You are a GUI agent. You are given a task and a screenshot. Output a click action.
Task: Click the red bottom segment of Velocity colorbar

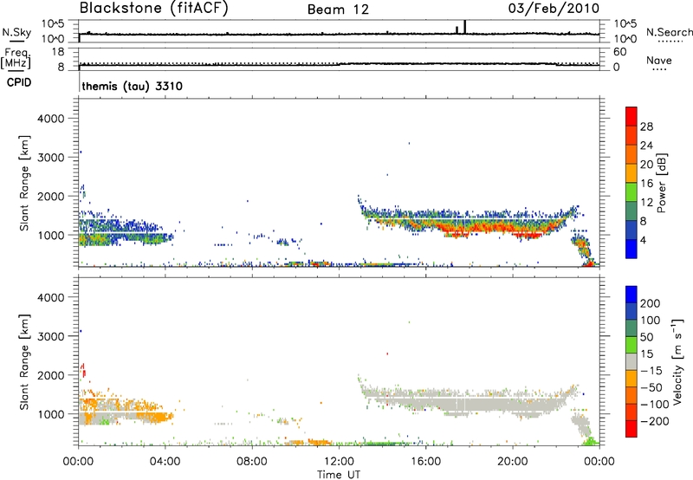(631, 429)
